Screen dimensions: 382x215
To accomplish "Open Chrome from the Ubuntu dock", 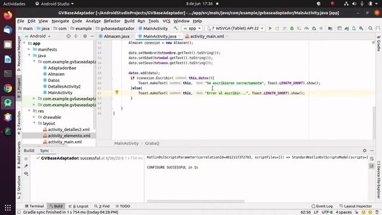I will 8,88.
